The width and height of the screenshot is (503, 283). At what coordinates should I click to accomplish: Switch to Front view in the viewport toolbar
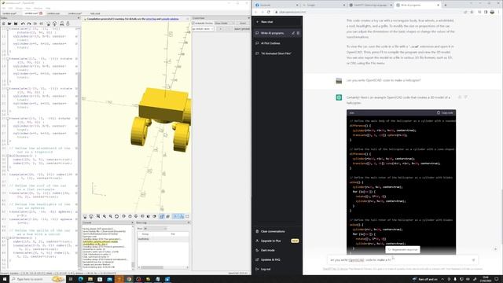pyautogui.click(x=149, y=217)
